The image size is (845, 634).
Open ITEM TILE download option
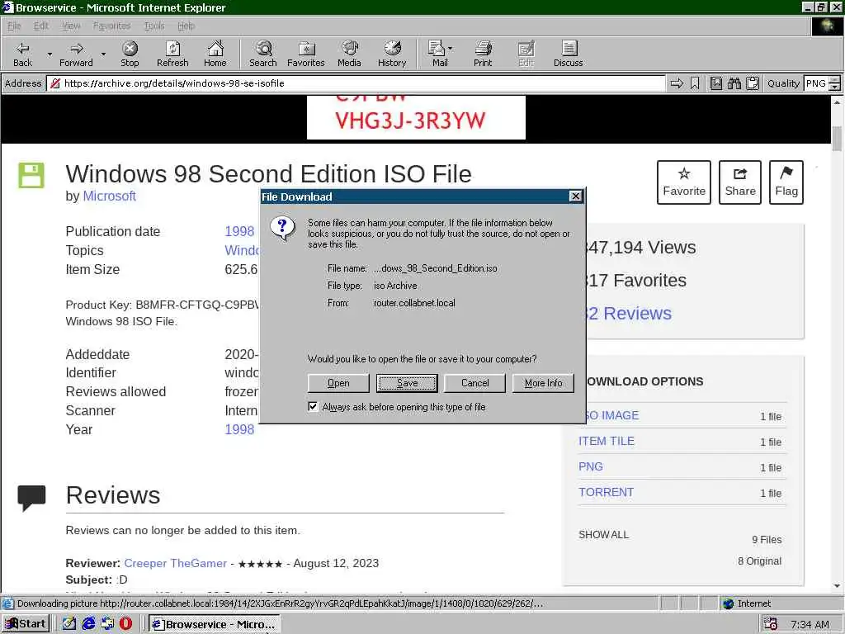[x=607, y=441]
